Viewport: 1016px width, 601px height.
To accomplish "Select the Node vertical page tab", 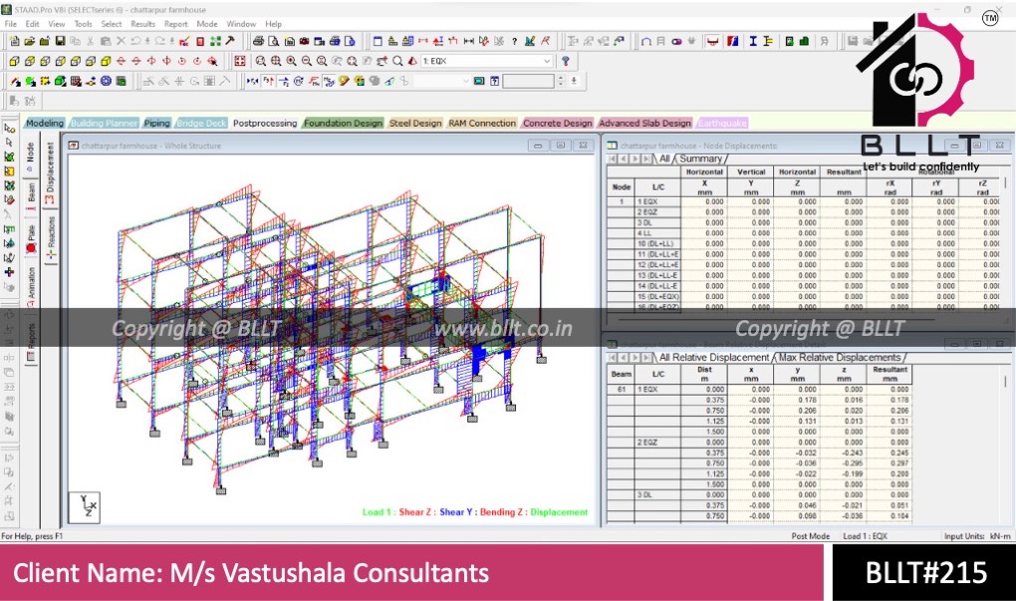I will (31, 156).
